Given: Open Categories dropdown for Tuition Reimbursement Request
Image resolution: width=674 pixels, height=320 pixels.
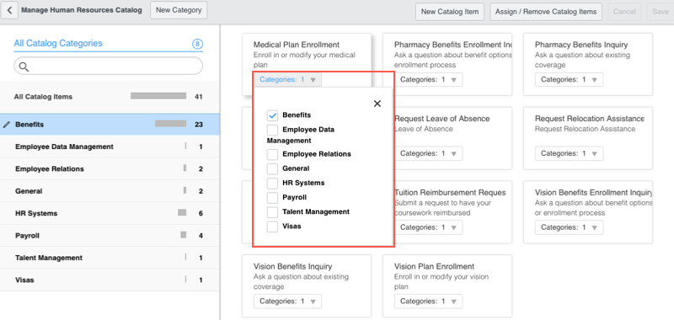Looking at the screenshot, I should click(x=428, y=227).
